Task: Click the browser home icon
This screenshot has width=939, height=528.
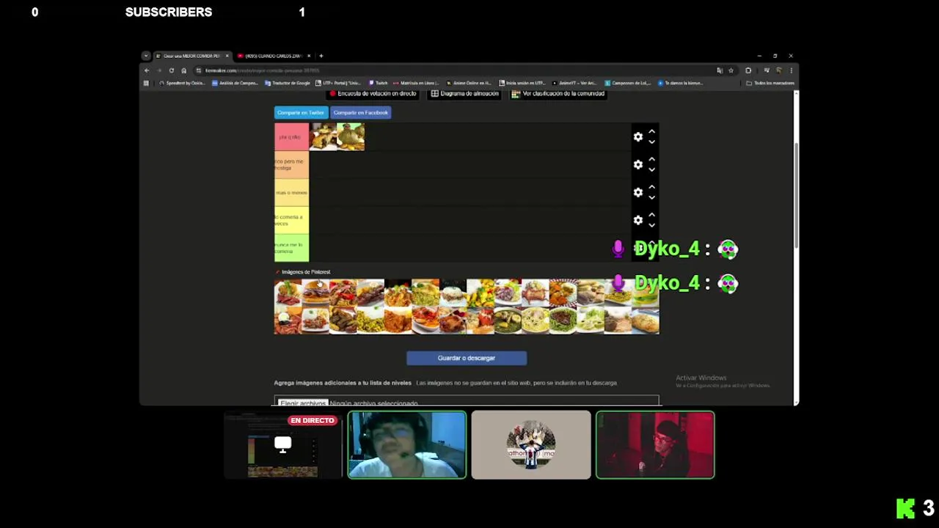Action: [x=184, y=70]
